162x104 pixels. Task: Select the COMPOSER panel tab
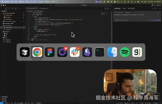click(x=117, y=8)
